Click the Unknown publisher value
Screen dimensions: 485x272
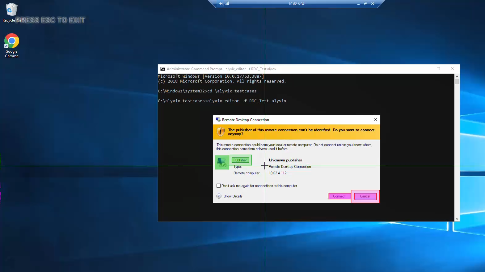point(285,160)
